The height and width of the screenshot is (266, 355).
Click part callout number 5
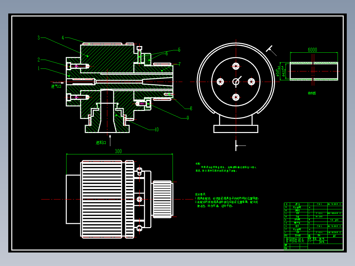click(x=179, y=50)
